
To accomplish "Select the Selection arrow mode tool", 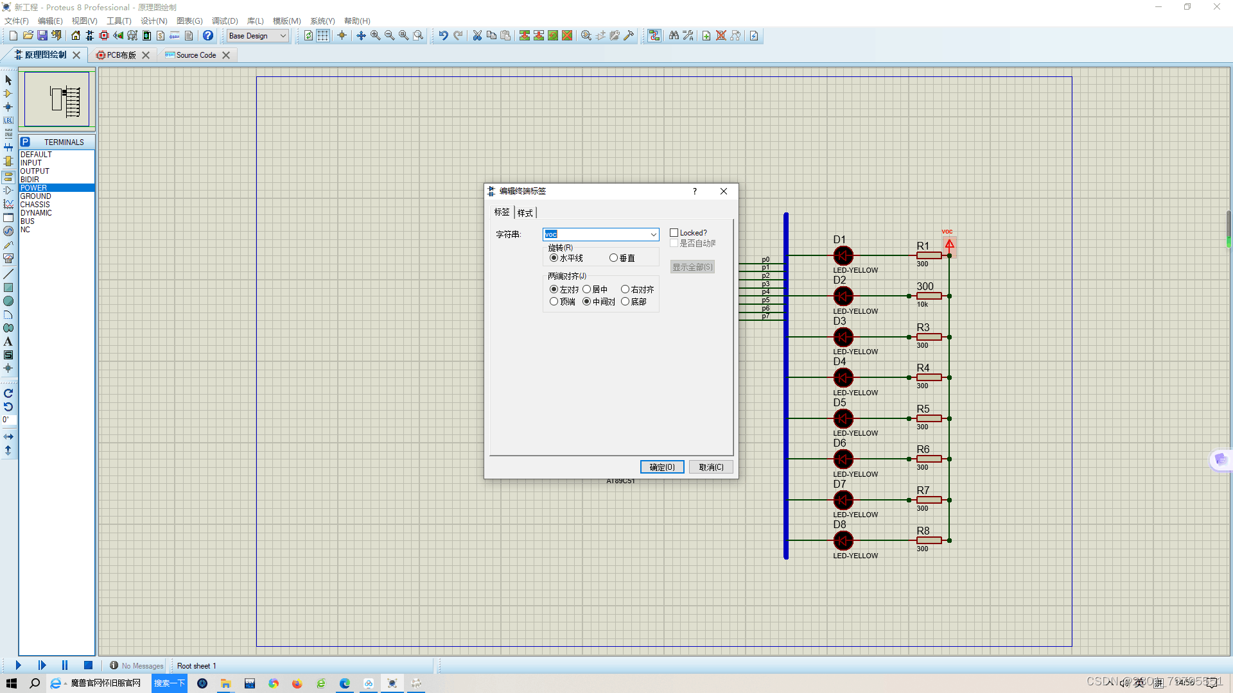I will pos(8,80).
